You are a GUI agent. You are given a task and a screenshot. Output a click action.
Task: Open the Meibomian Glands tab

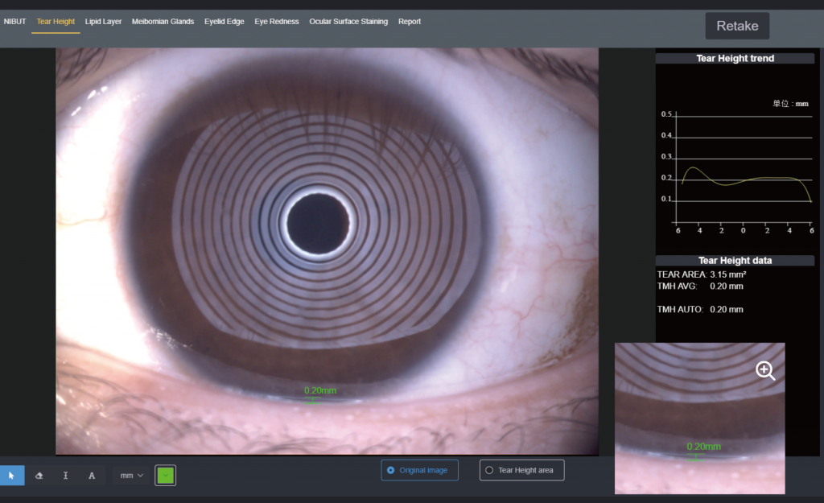click(x=163, y=22)
